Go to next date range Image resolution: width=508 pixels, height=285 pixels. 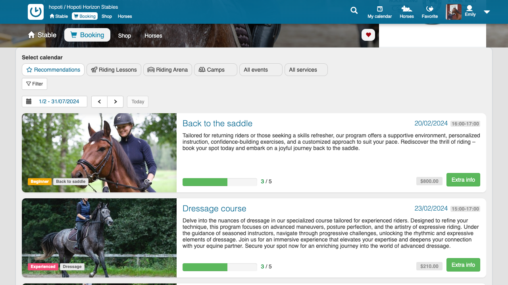pos(115,102)
